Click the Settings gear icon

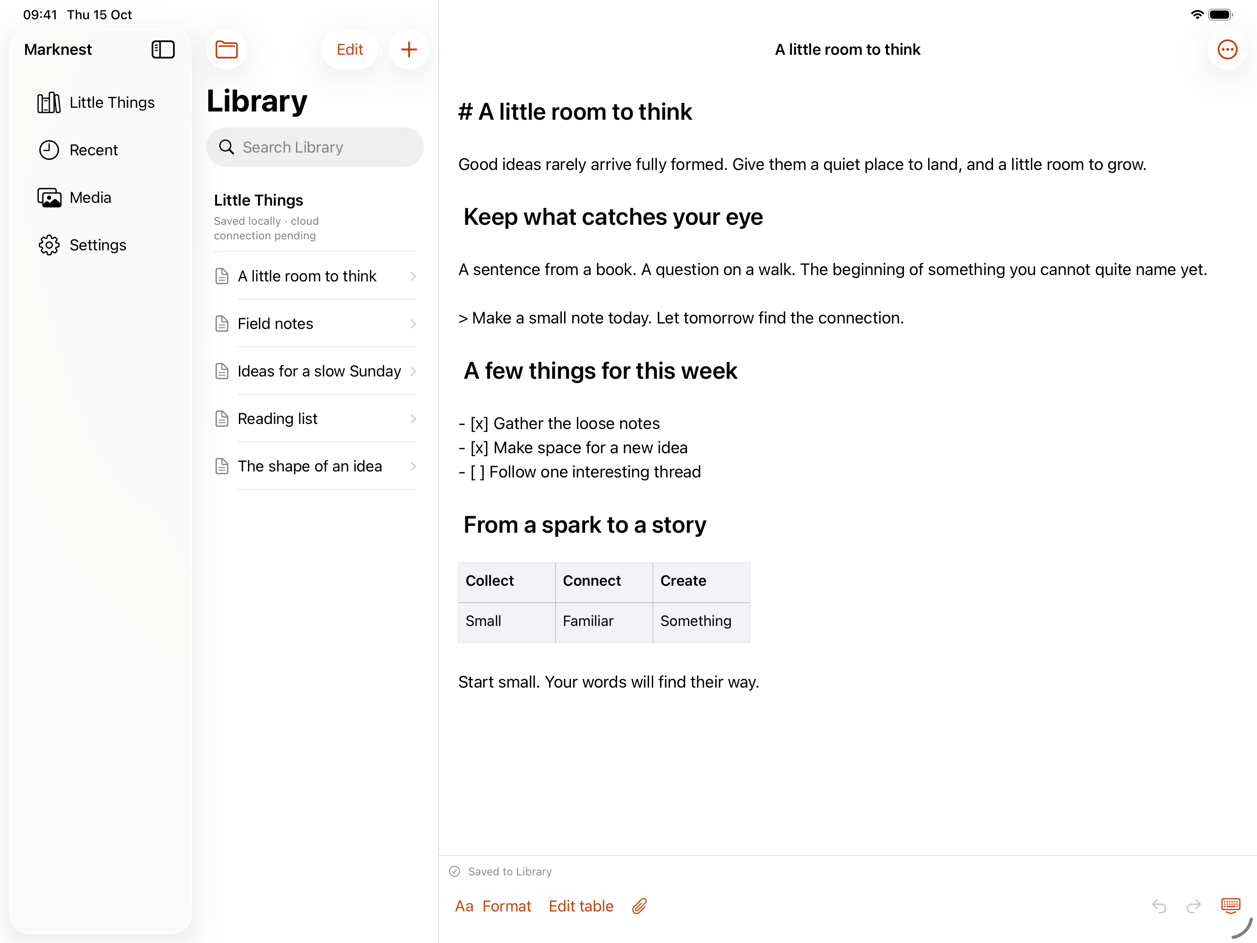coord(49,245)
